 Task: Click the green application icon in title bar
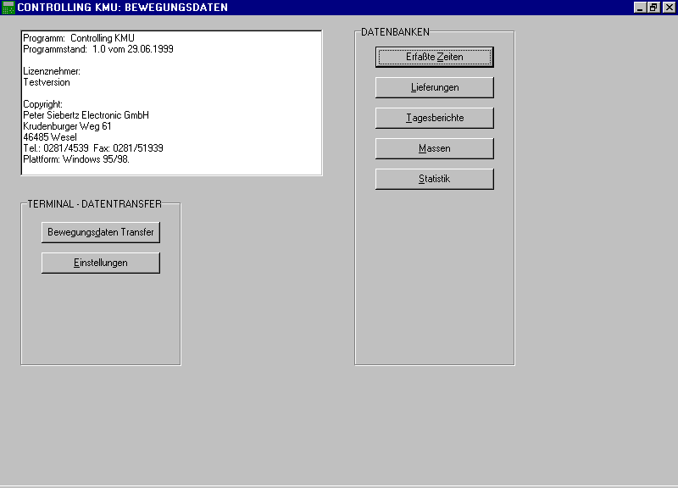pos(8,8)
